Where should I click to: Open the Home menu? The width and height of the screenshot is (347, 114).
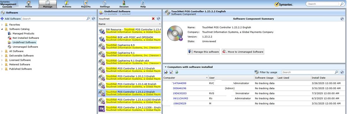click(x=28, y=4)
